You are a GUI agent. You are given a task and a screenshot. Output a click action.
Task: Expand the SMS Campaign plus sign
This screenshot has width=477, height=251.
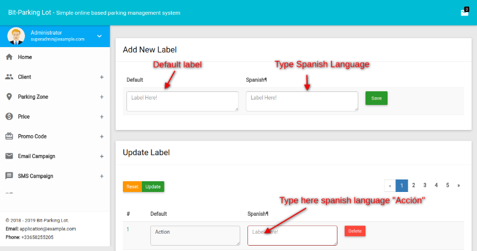101,176
